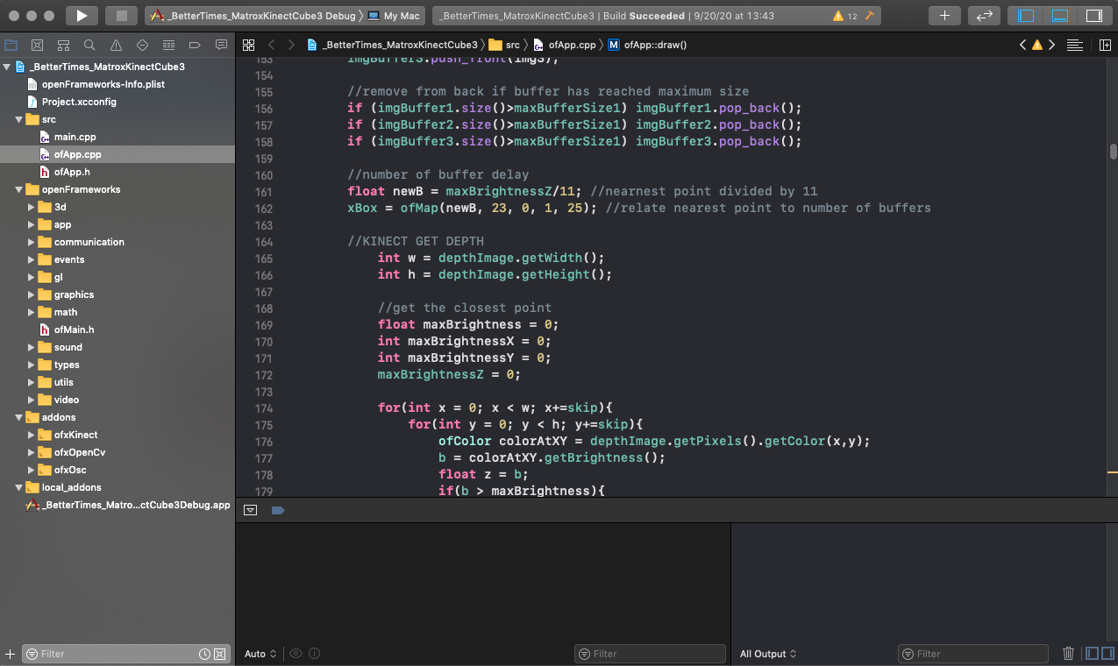Expand the 3d folder
The height and width of the screenshot is (666, 1118).
point(32,207)
